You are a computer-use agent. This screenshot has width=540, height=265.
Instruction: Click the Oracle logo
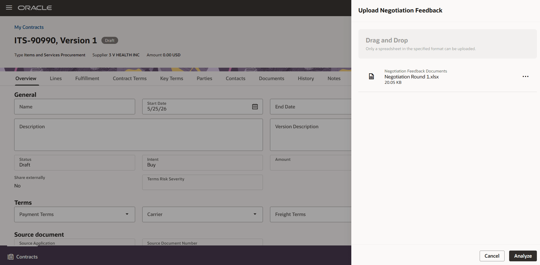coord(35,8)
